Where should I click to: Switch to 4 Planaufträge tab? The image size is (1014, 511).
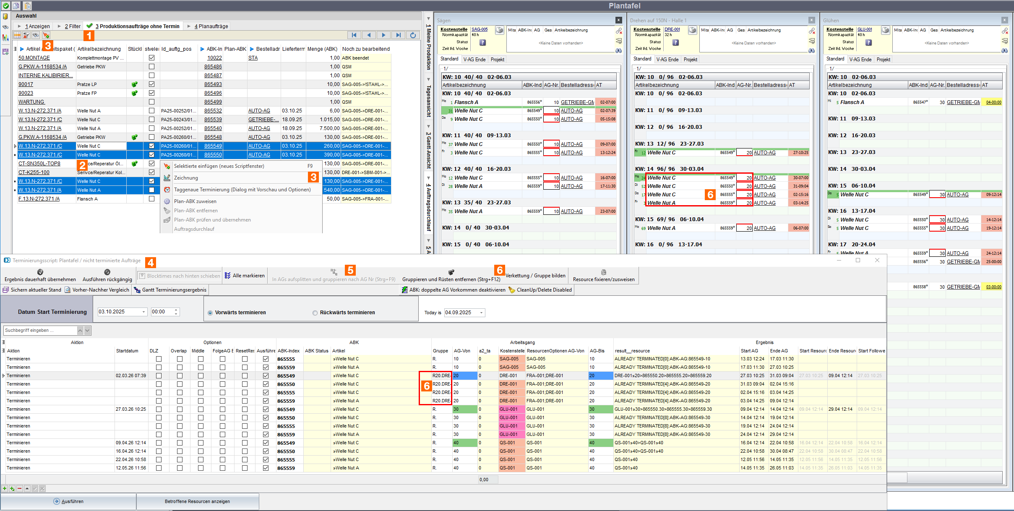pyautogui.click(x=211, y=26)
